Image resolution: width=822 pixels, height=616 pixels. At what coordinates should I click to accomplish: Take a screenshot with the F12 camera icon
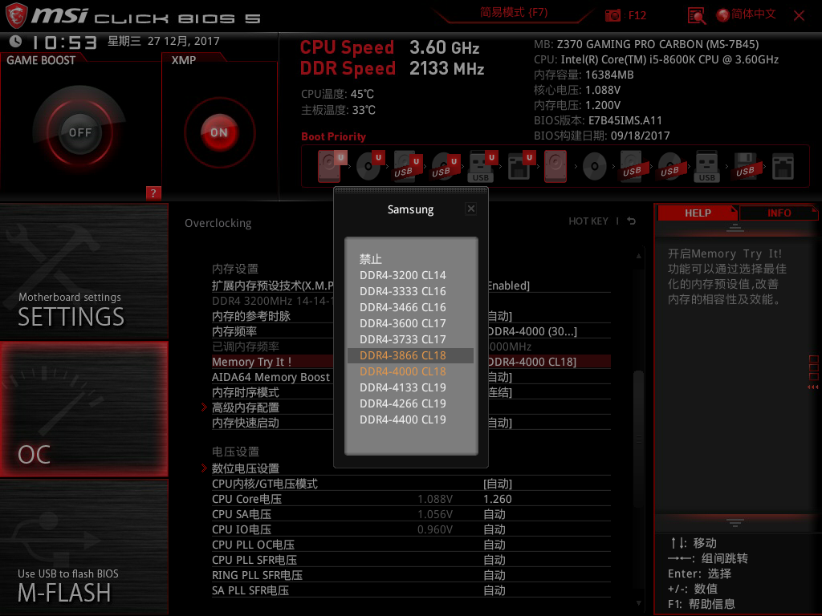(x=613, y=15)
